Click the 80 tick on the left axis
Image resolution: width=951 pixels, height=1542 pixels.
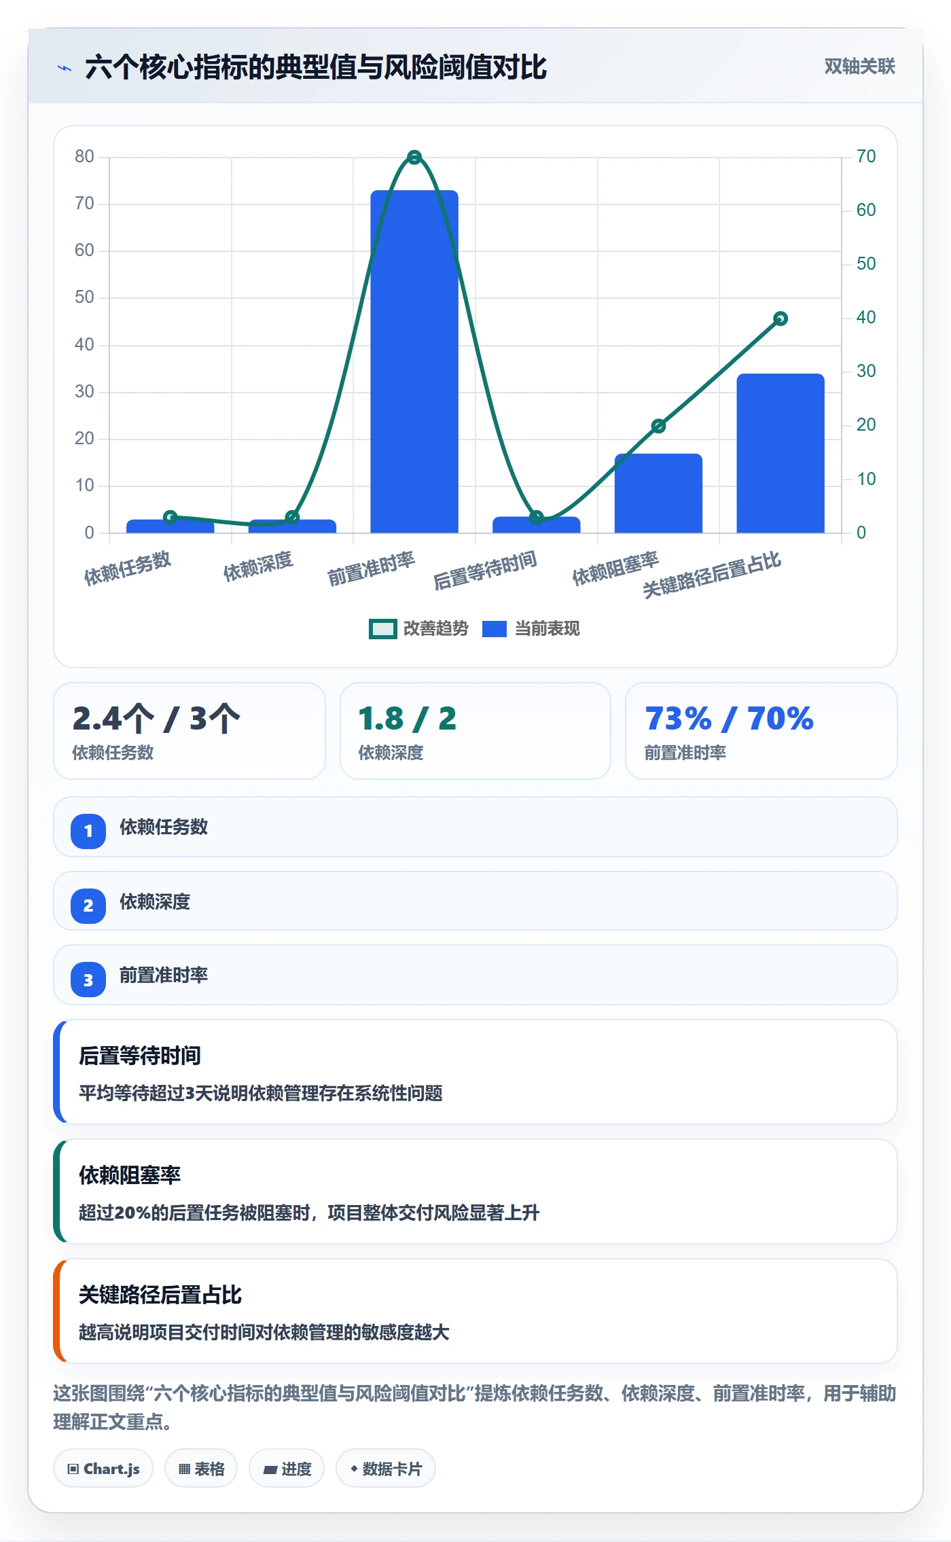point(84,156)
